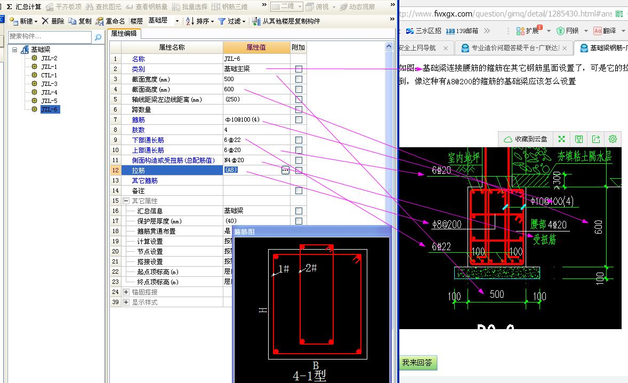Open the 扩展 dropdown arrow in browser
Screen dimensions: 628x383
point(549,31)
